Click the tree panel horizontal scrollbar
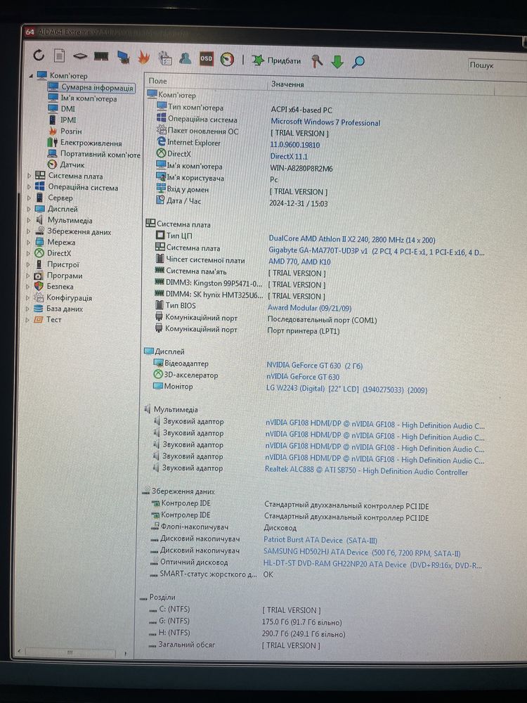Image resolution: width=527 pixels, height=703 pixels. tap(71, 652)
